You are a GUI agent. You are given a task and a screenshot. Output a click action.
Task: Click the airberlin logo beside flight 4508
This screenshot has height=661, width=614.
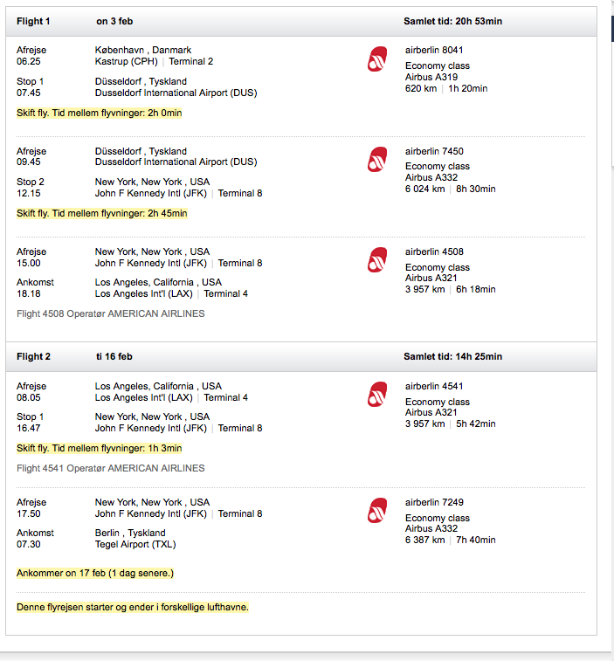377,259
